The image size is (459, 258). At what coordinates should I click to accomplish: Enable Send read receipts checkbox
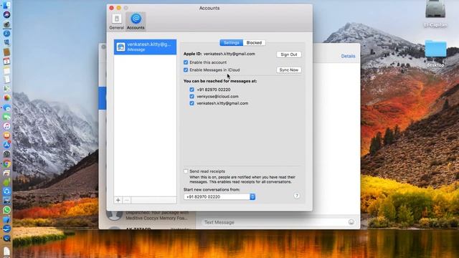point(186,171)
